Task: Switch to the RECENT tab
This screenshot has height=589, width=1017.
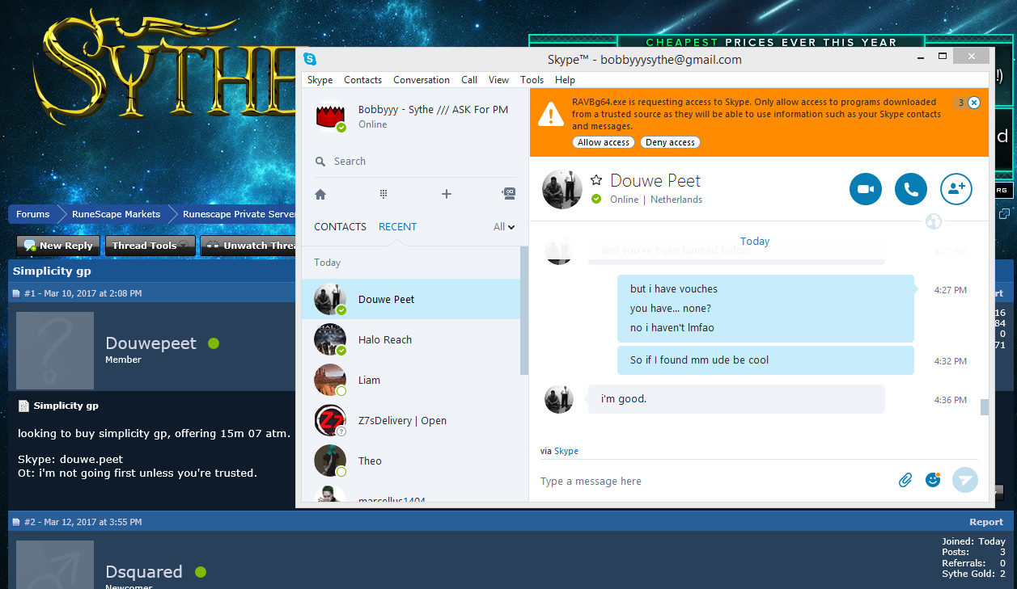Action: 397,227
